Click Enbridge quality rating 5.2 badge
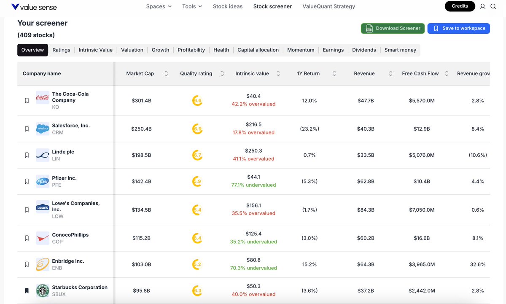Viewport: 506px width, 304px height. point(197,264)
